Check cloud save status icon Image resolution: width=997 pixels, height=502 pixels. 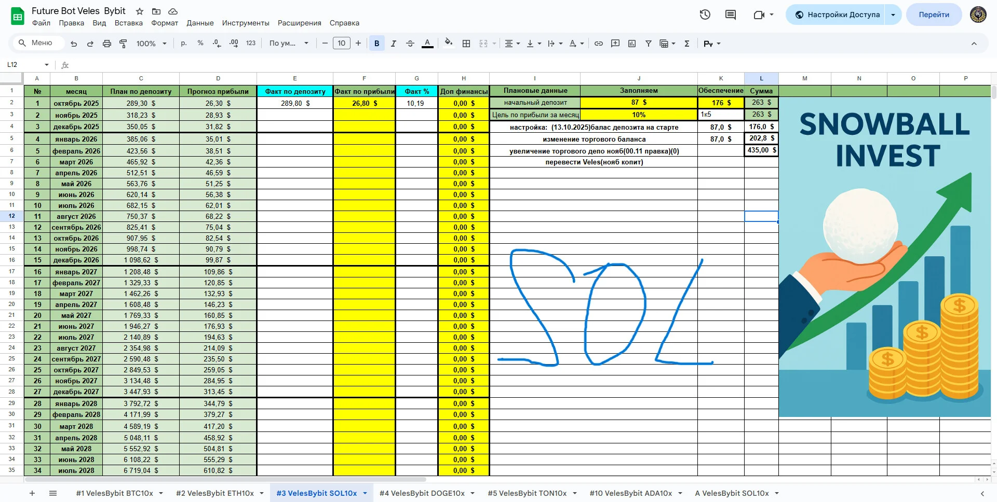pyautogui.click(x=173, y=11)
